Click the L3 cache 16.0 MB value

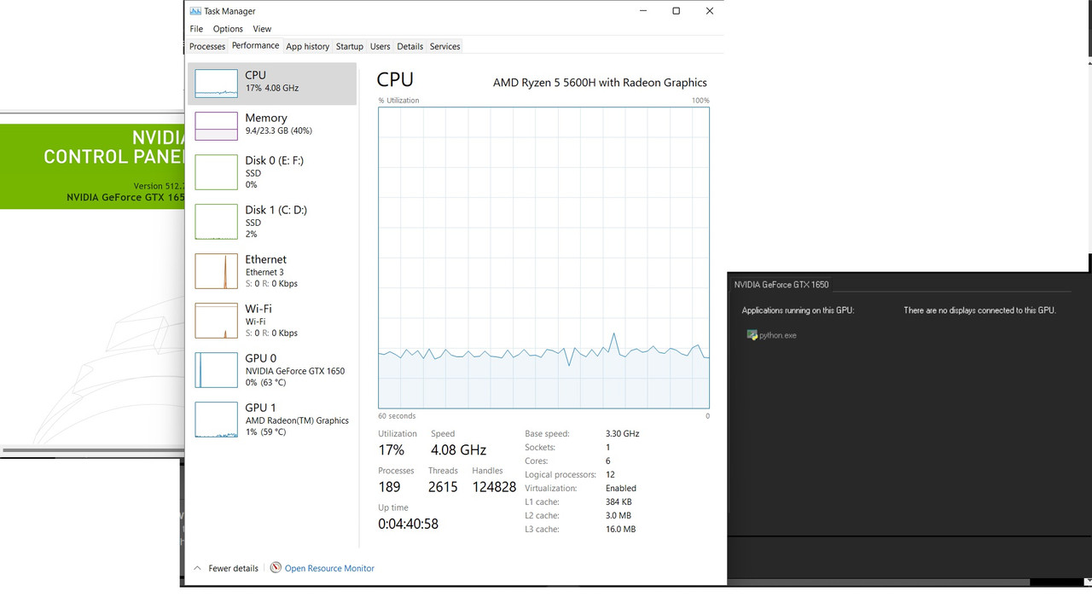pyautogui.click(x=620, y=529)
